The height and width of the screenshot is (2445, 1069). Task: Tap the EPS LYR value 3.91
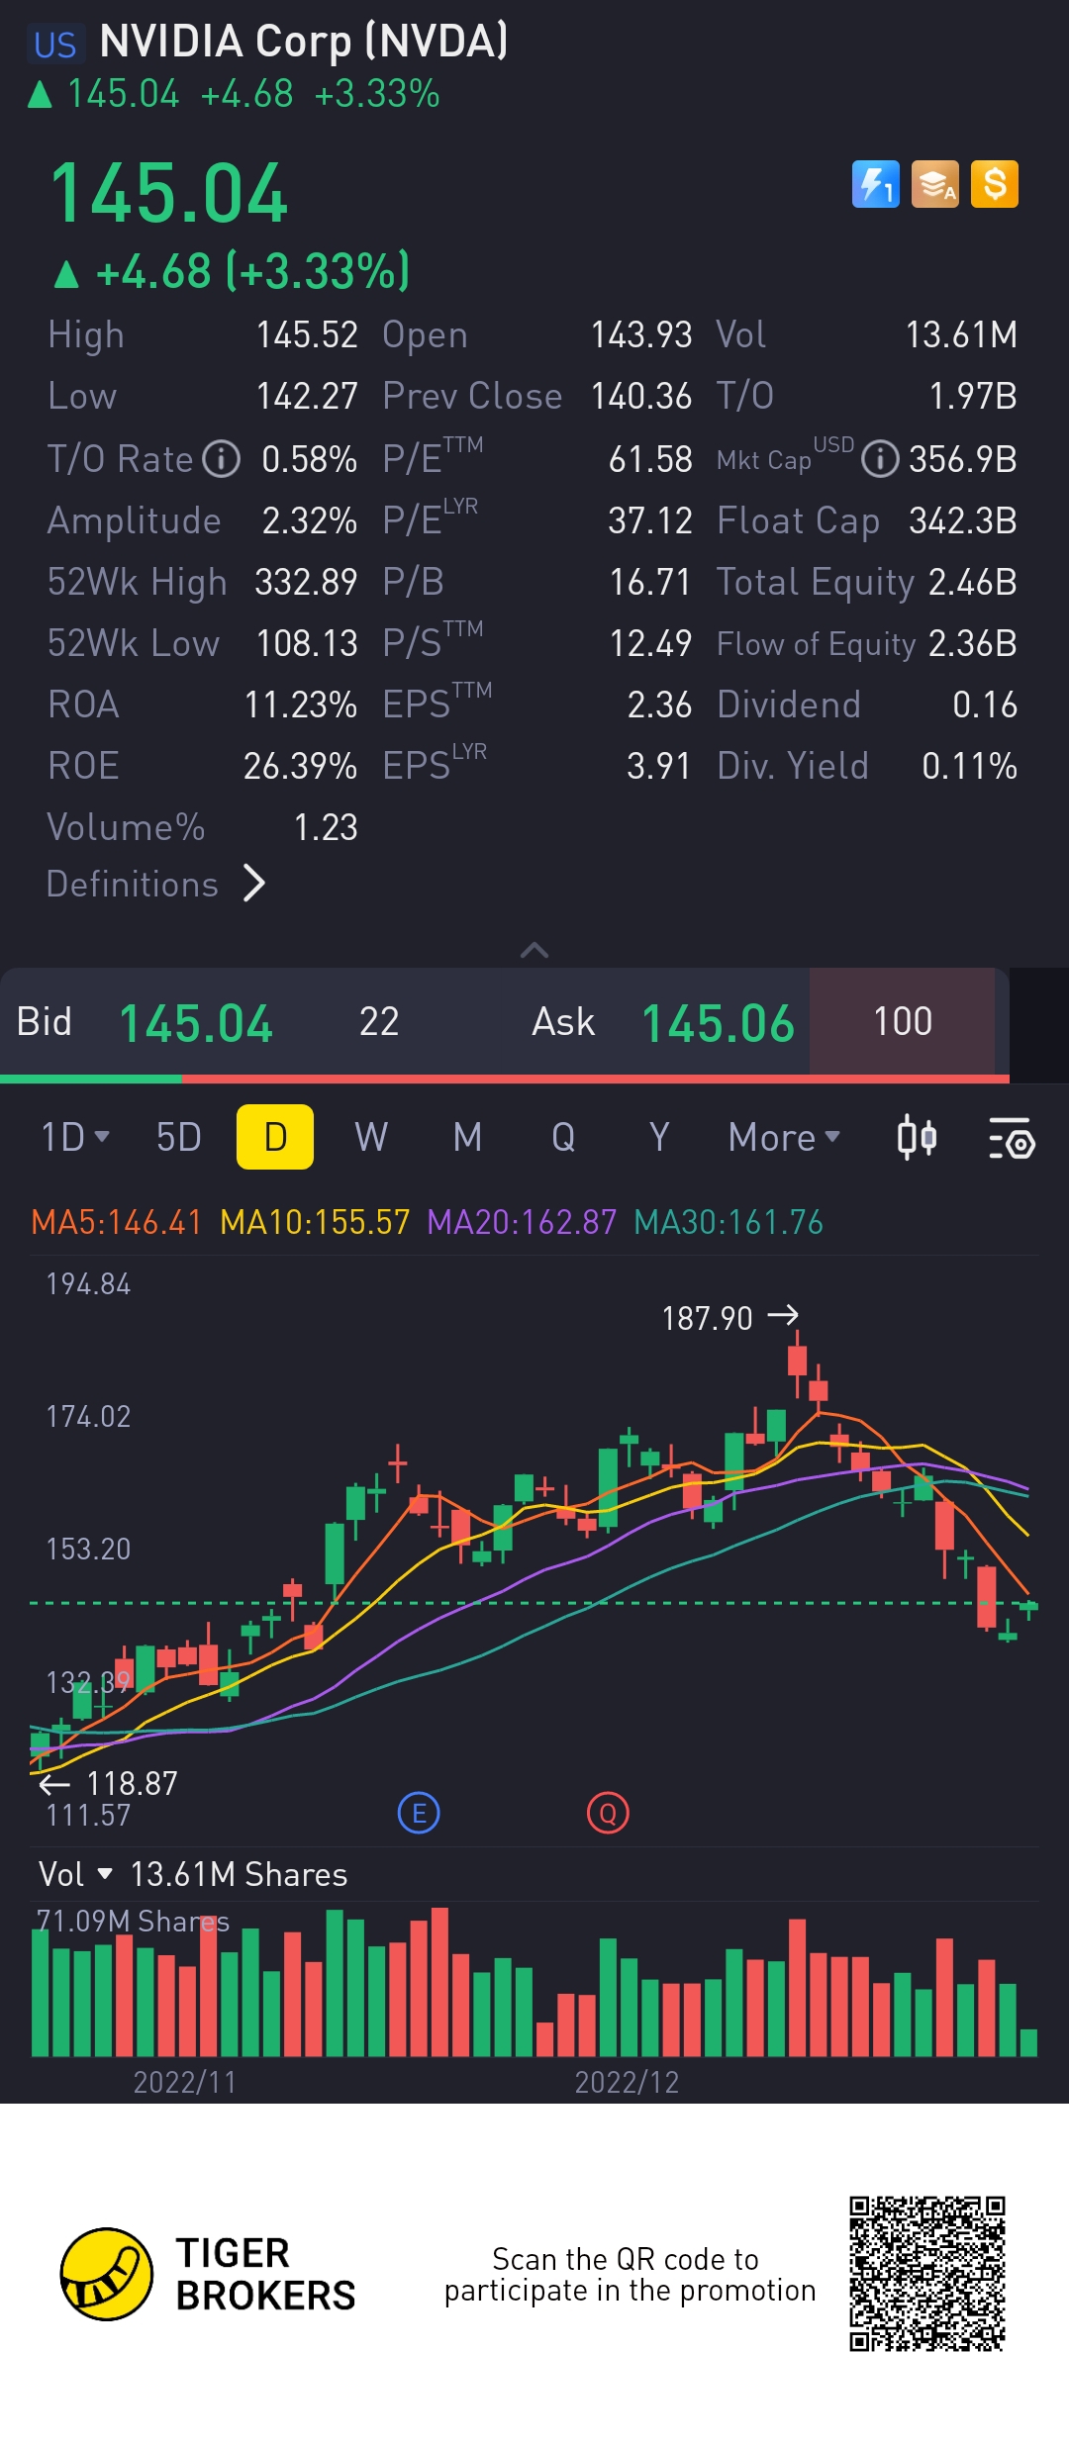[659, 766]
